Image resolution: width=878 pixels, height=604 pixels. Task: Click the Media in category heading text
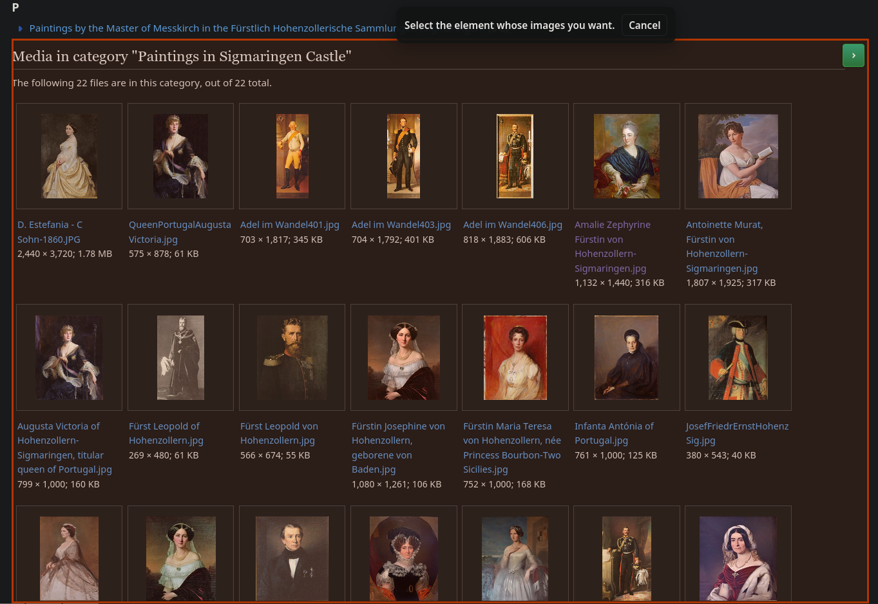[182, 57]
